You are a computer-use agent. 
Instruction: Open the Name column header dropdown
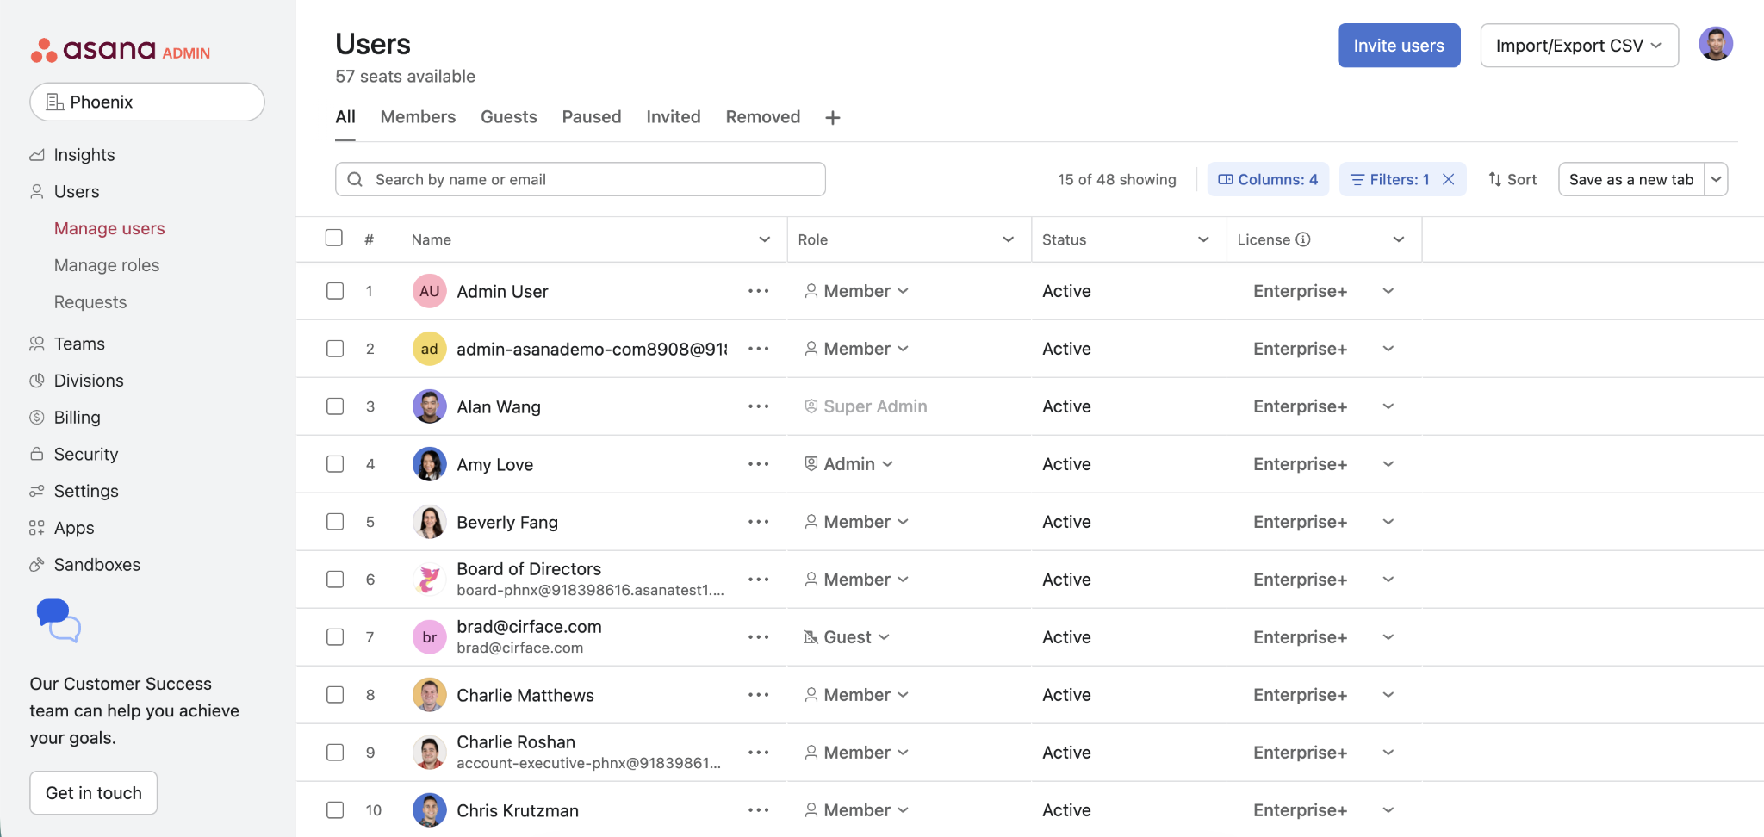764,239
